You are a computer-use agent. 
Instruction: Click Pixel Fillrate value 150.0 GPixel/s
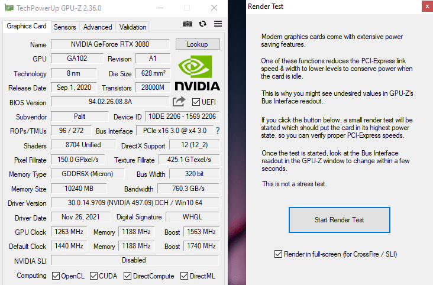click(x=78, y=160)
